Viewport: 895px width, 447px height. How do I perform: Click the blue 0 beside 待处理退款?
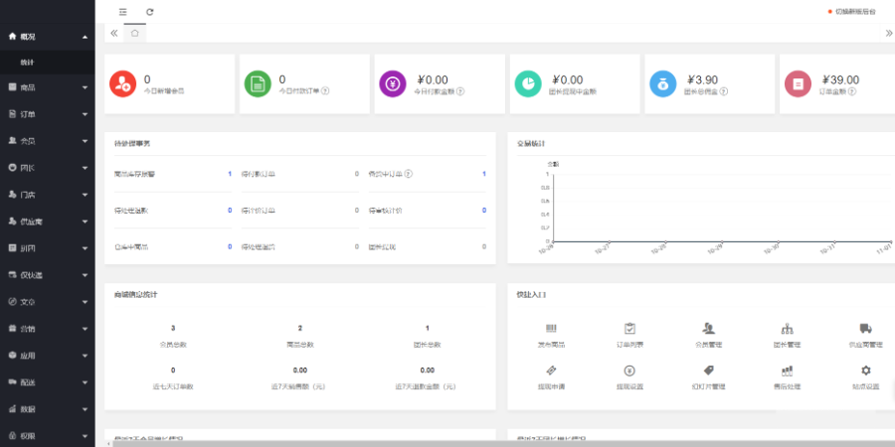tap(230, 211)
